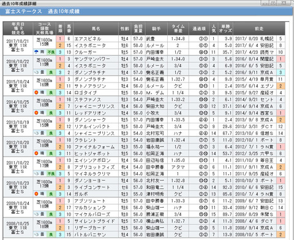This screenshot has height=240, width=294.
Task: Click the cloudy weather icon for 2016/10/22
Action: 36,72
